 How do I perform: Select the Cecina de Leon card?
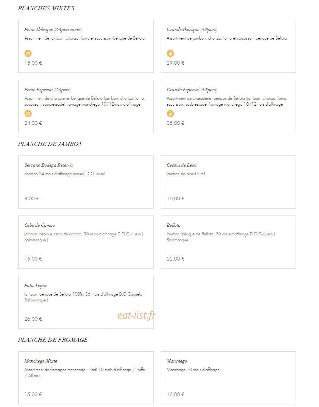coord(228,182)
